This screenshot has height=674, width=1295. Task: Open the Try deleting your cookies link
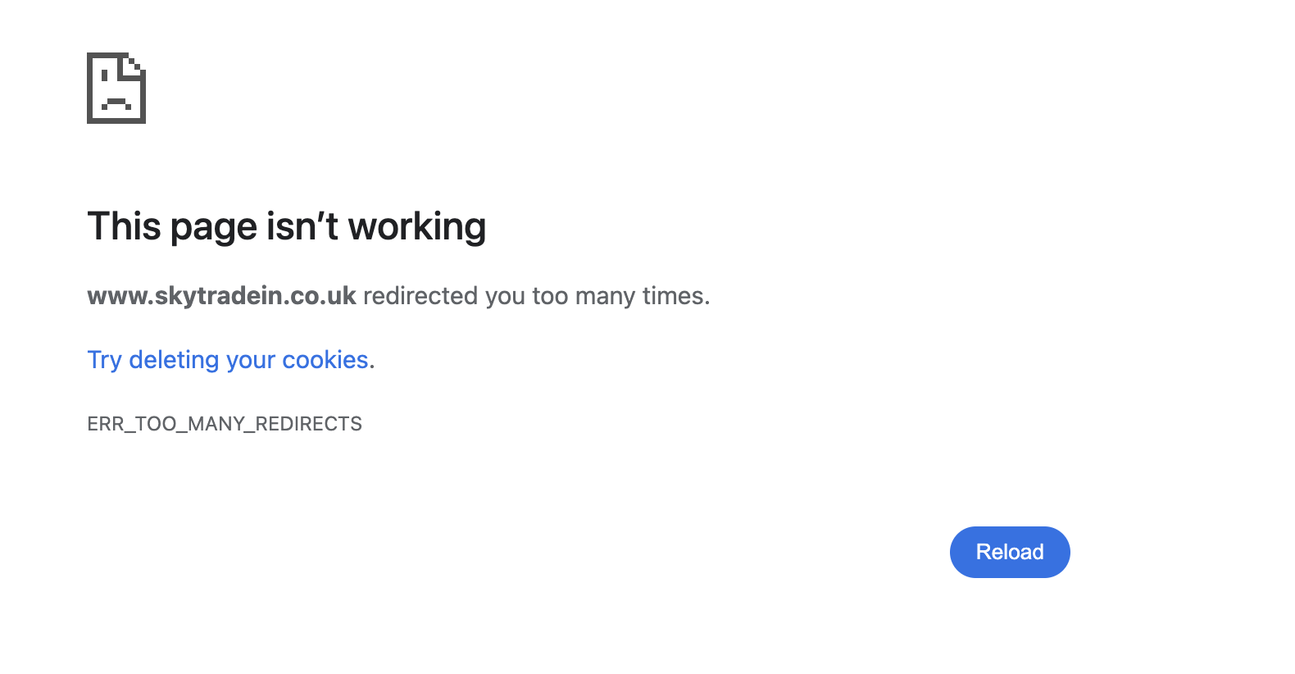pos(229,360)
